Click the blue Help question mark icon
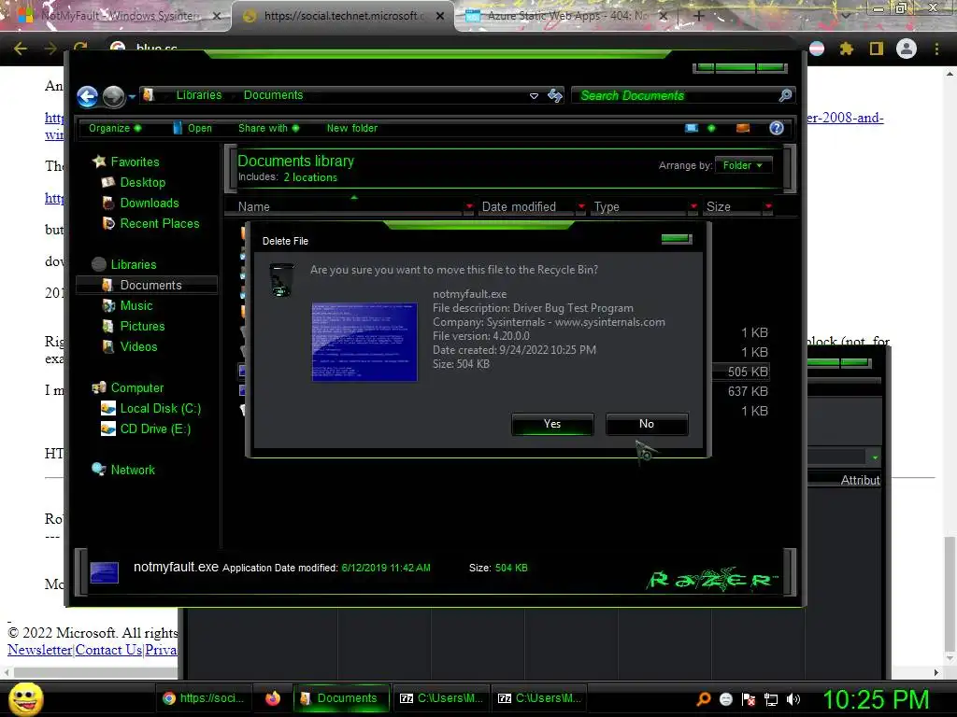957x717 pixels. [x=777, y=128]
